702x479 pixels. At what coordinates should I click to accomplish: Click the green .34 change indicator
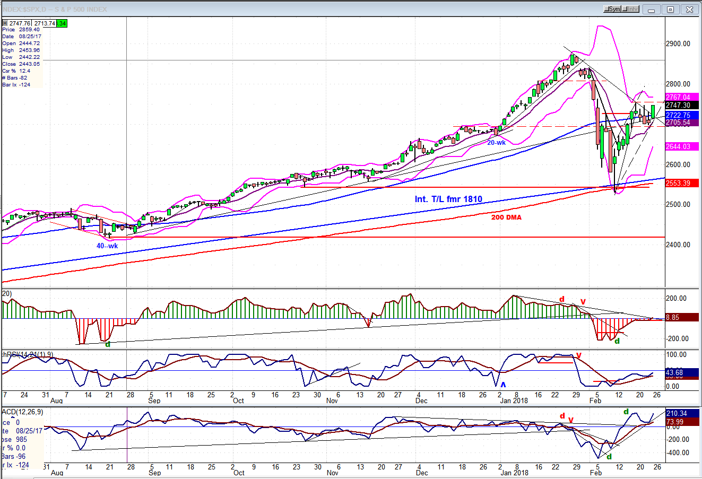(62, 23)
